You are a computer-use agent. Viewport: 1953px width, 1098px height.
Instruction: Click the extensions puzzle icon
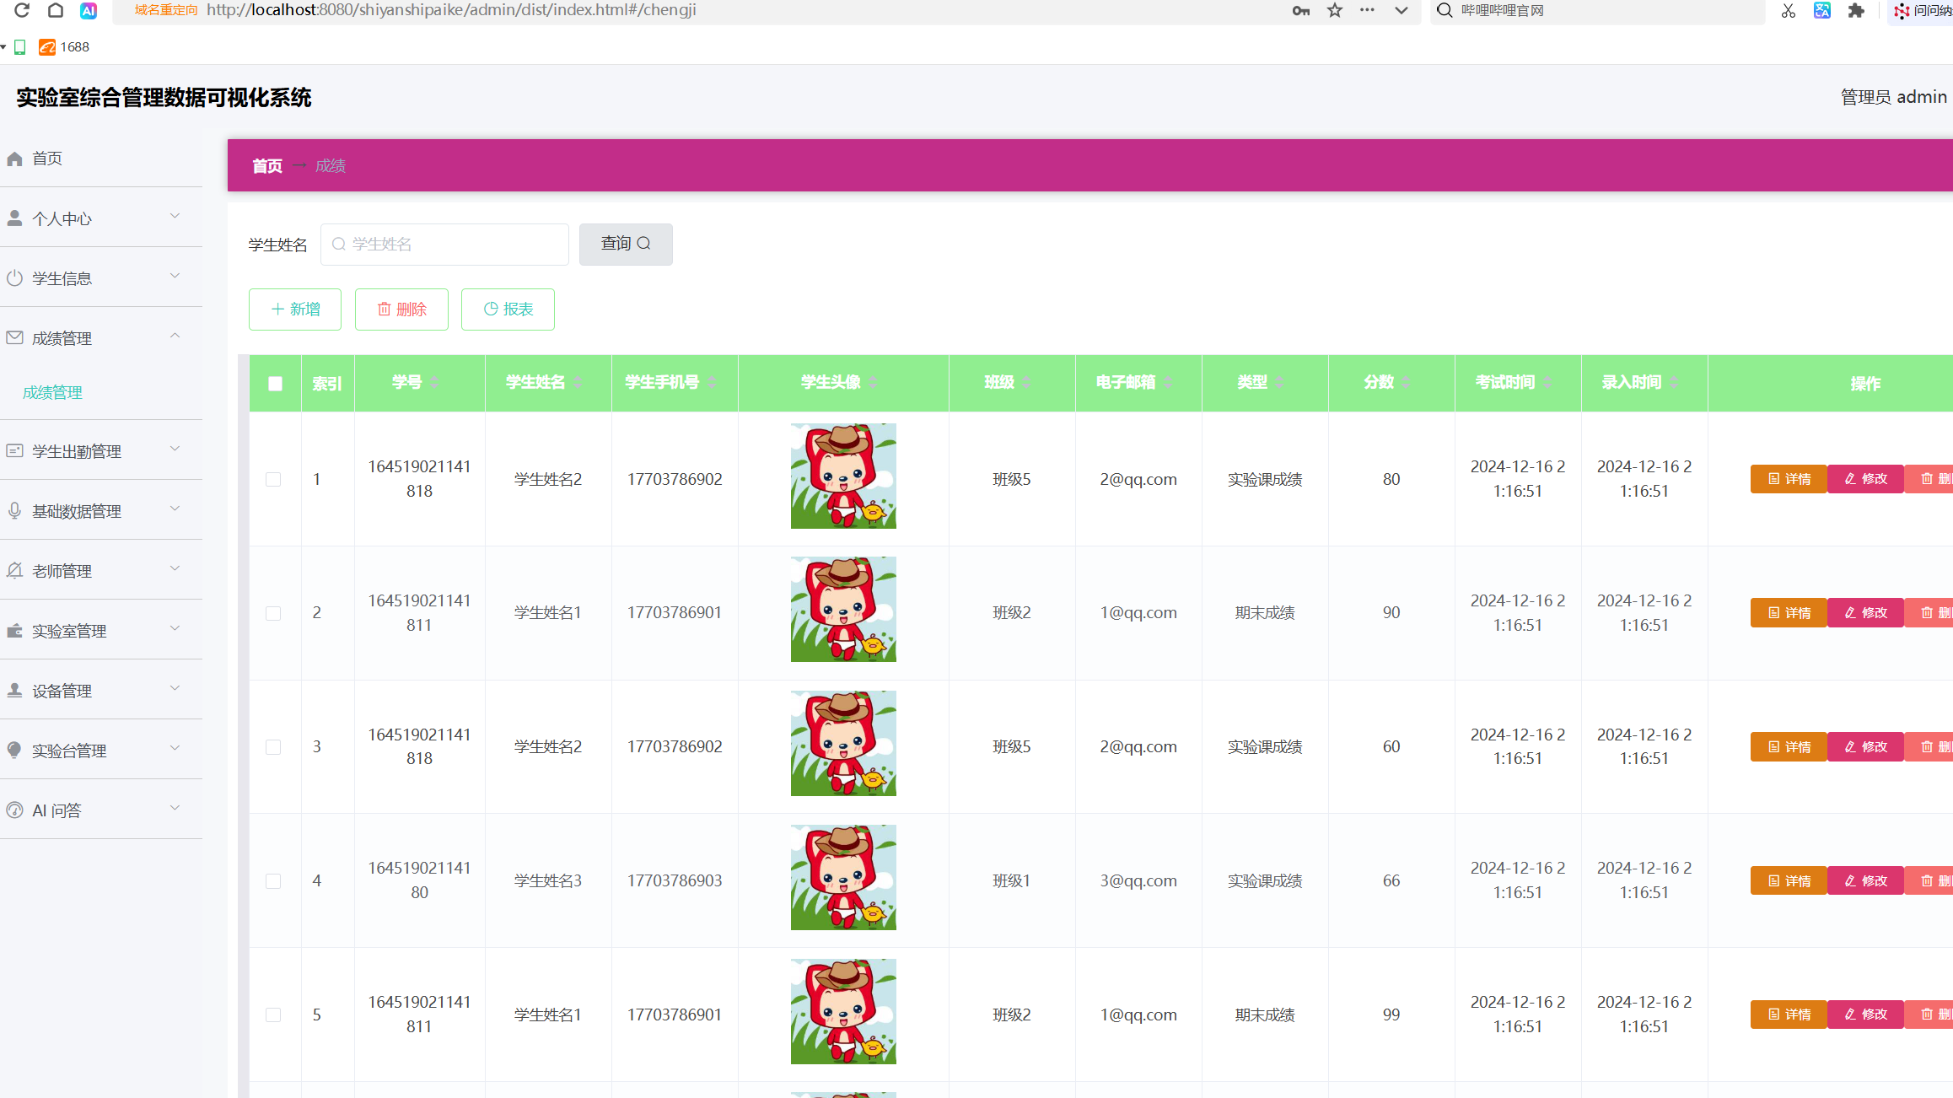1856,10
